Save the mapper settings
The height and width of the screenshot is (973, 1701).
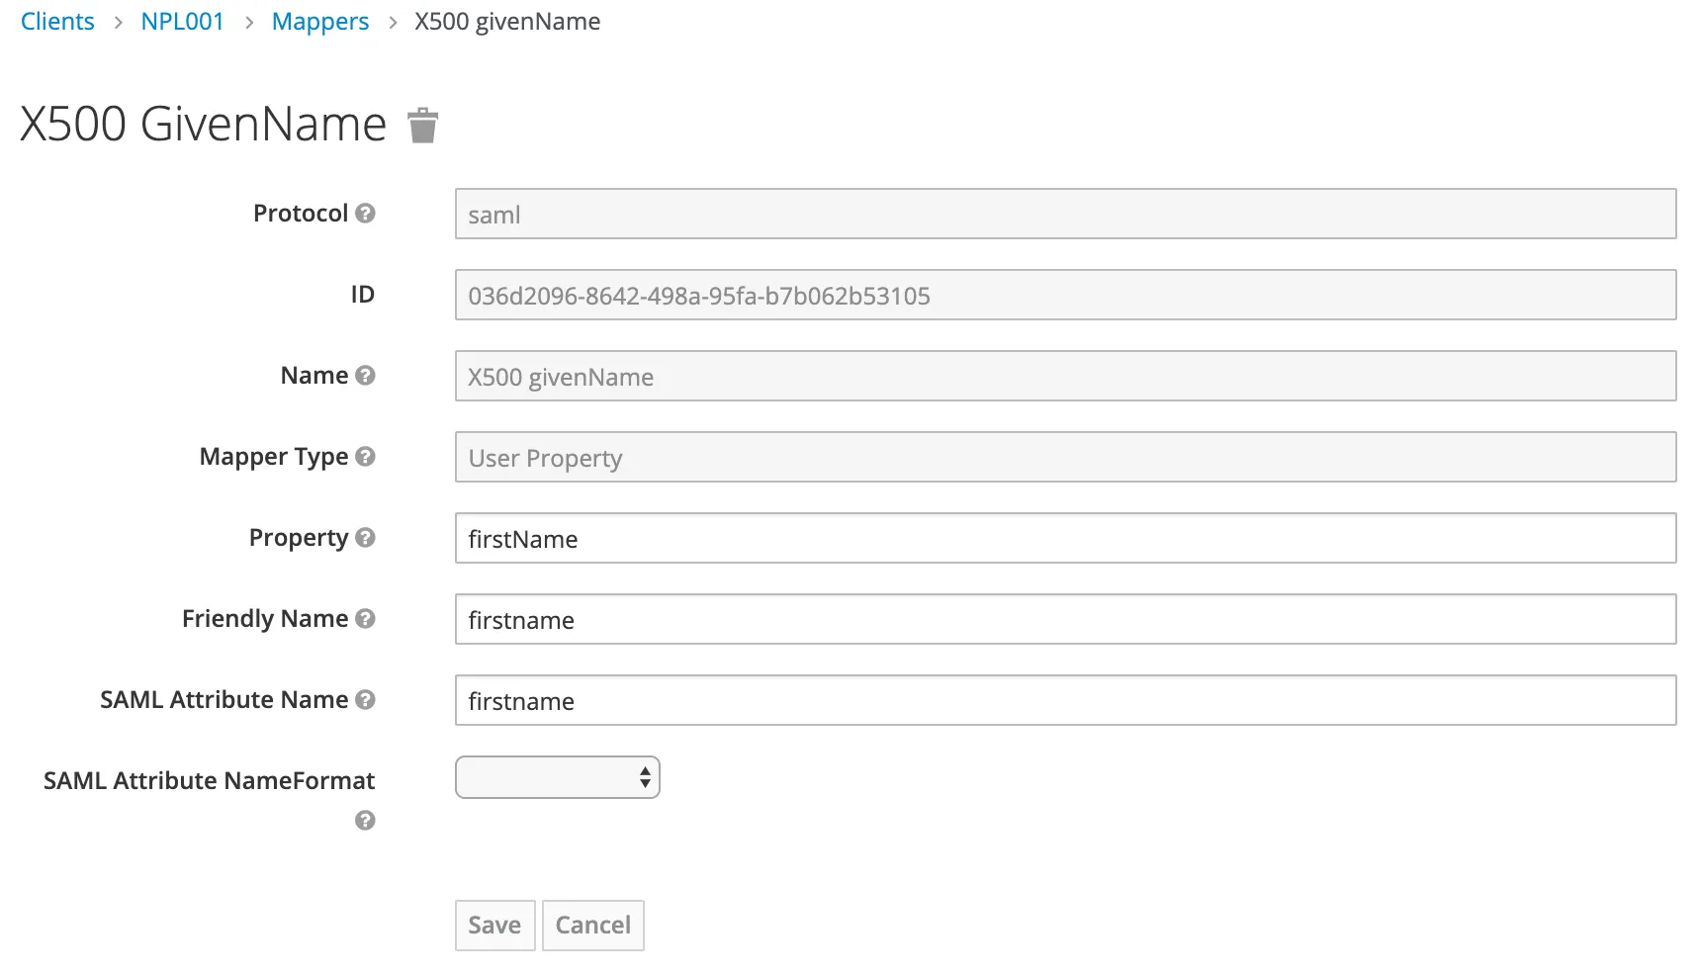click(494, 926)
